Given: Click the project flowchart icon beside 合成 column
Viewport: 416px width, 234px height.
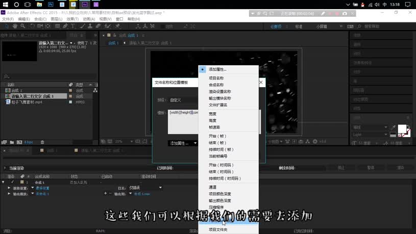Looking at the screenshot, I should click(95, 90).
